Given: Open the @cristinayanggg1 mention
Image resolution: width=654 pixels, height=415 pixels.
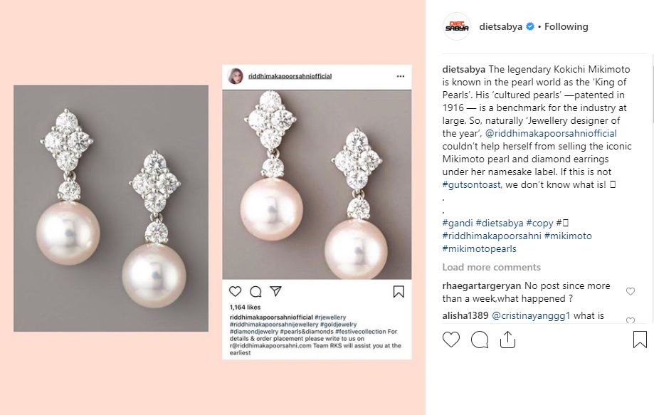Looking at the screenshot, I should coord(531,316).
